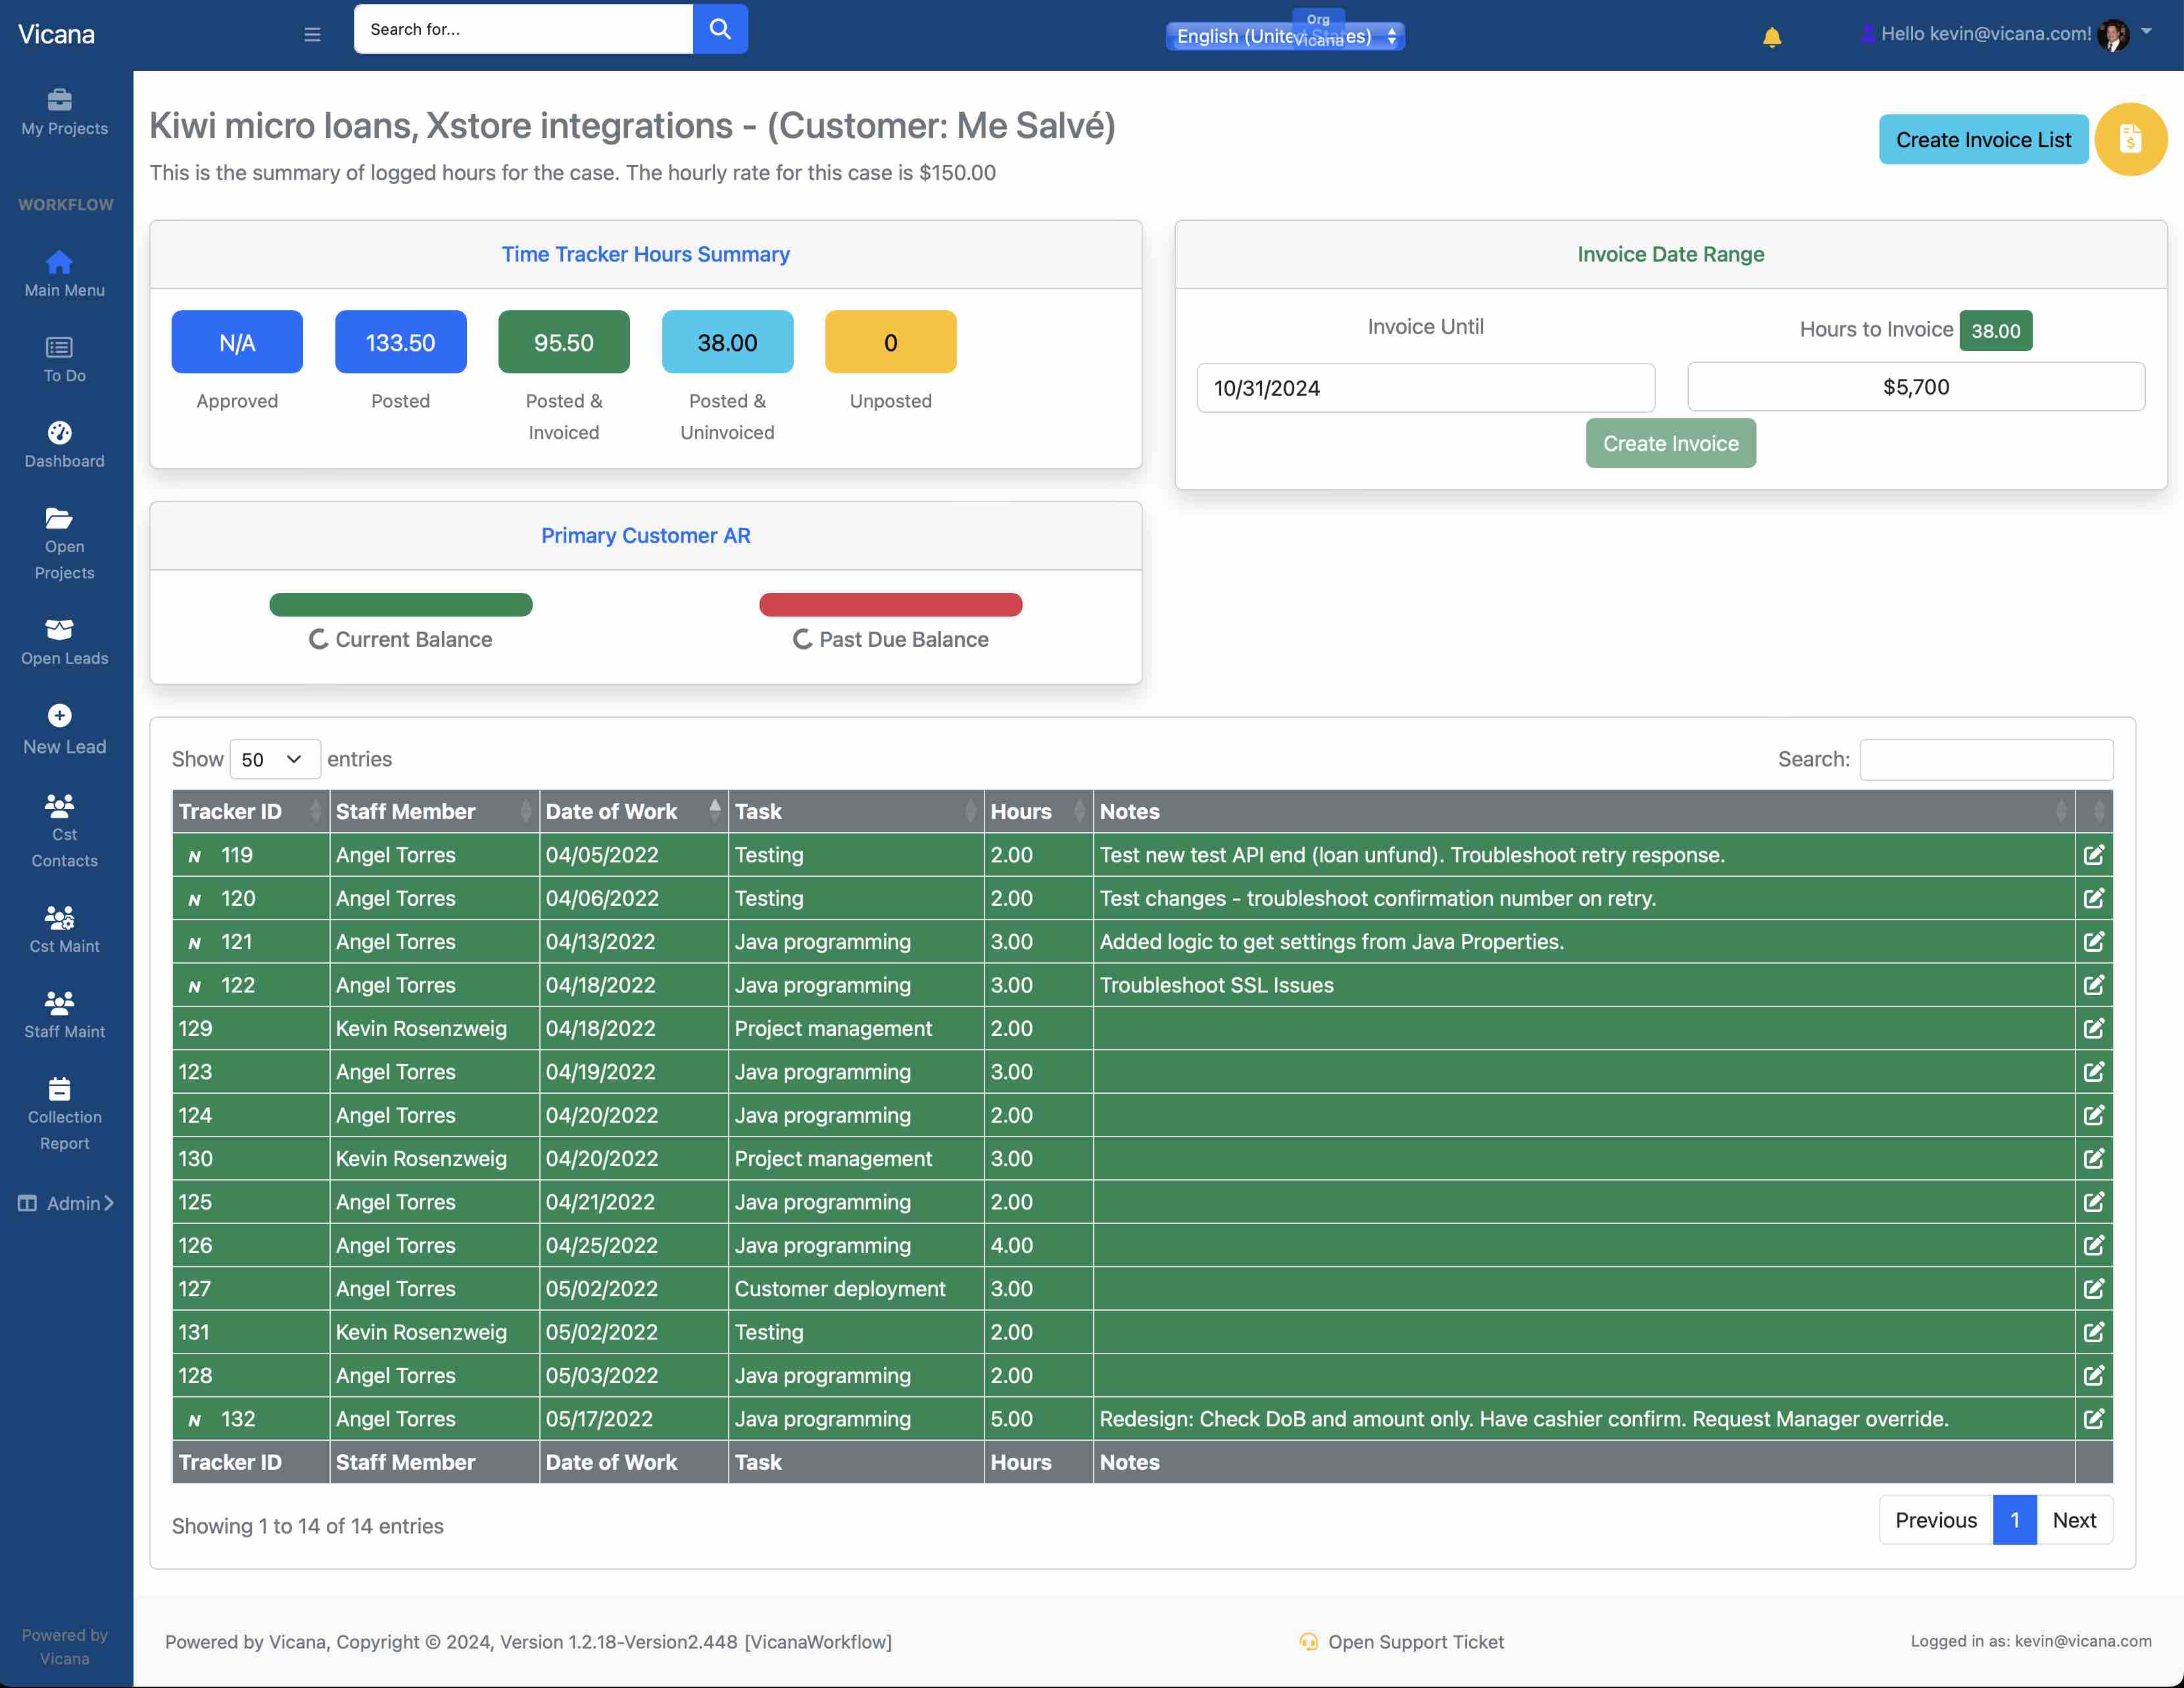The image size is (2184, 1688).
Task: Click the 'Troubleshoot SSL Issues' note
Action: tap(1217, 985)
